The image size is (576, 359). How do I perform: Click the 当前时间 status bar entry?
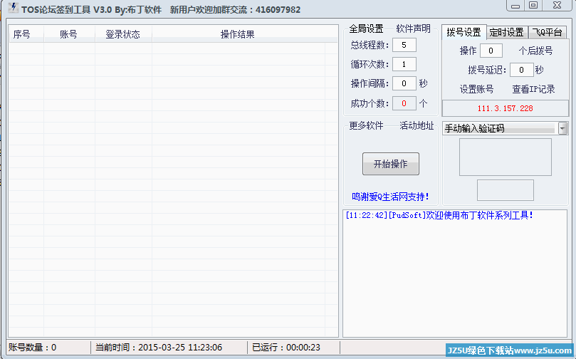coord(159,347)
